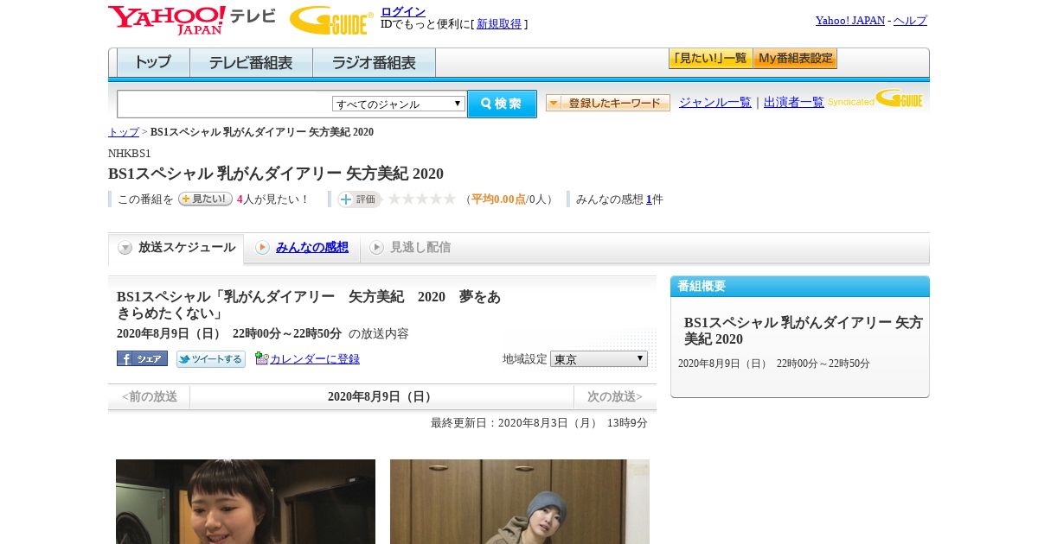Click the five-star rating display
This screenshot has height=544, width=1038.
(422, 199)
